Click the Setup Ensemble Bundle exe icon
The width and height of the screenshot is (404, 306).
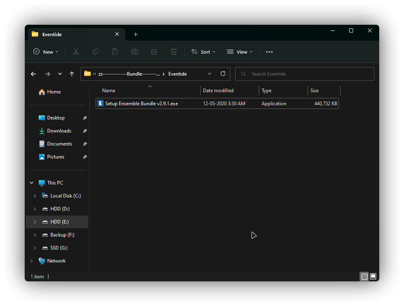100,104
